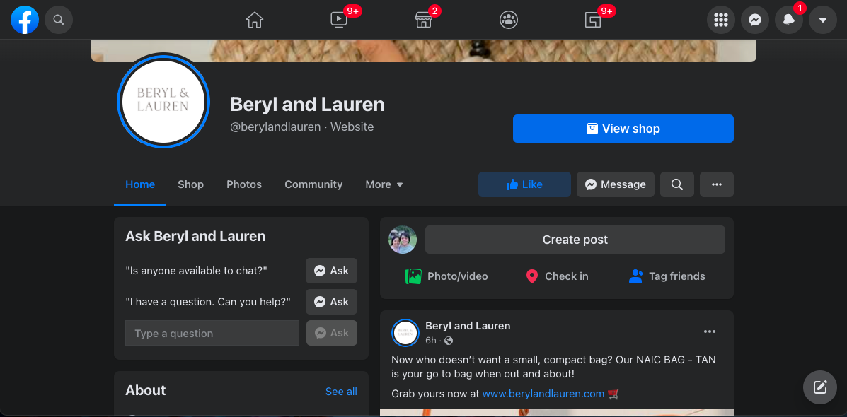This screenshot has height=417, width=847.
Task: Open the Messenger icon in top bar
Action: 755,20
